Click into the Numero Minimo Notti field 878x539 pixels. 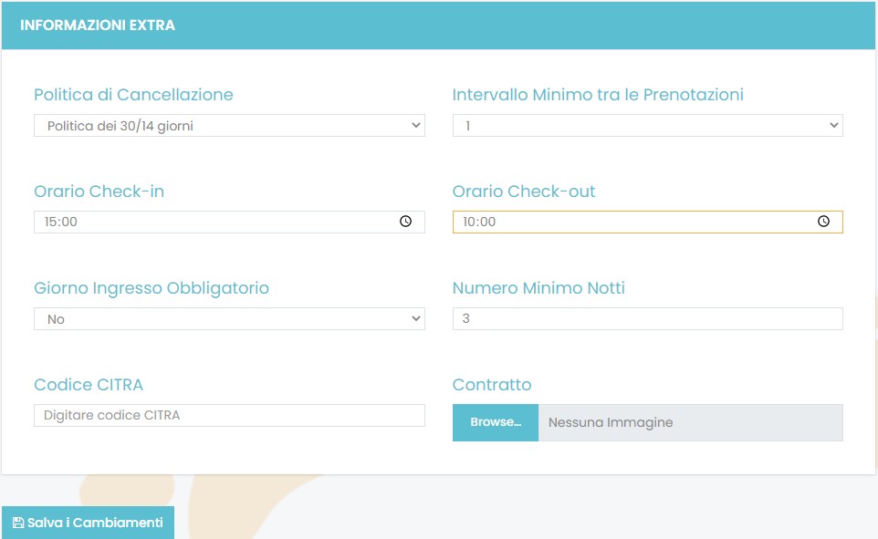[647, 319]
